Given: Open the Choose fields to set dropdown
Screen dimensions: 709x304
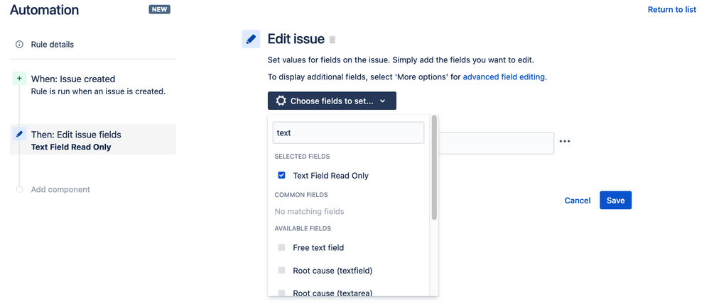Looking at the screenshot, I should click(x=332, y=101).
